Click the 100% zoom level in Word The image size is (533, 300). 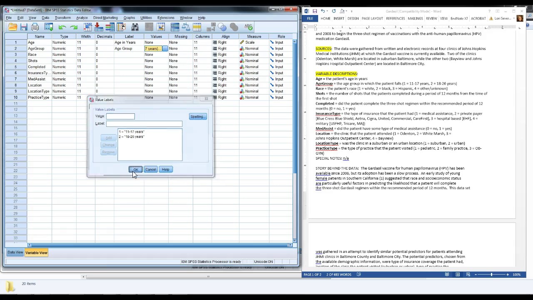517,275
